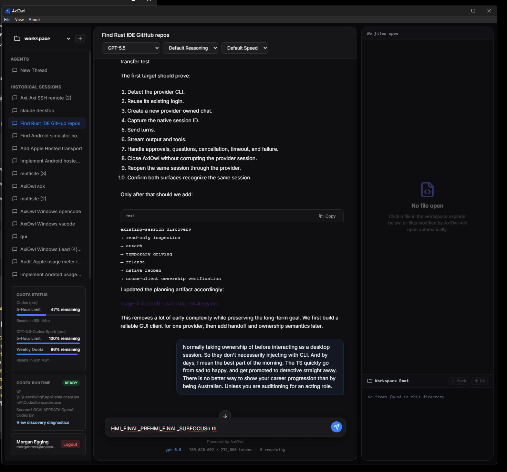Click GPT-5.3-Codex-Spark 5-Hour Limit progress bar
The height and width of the screenshot is (472, 507).
tap(48, 343)
